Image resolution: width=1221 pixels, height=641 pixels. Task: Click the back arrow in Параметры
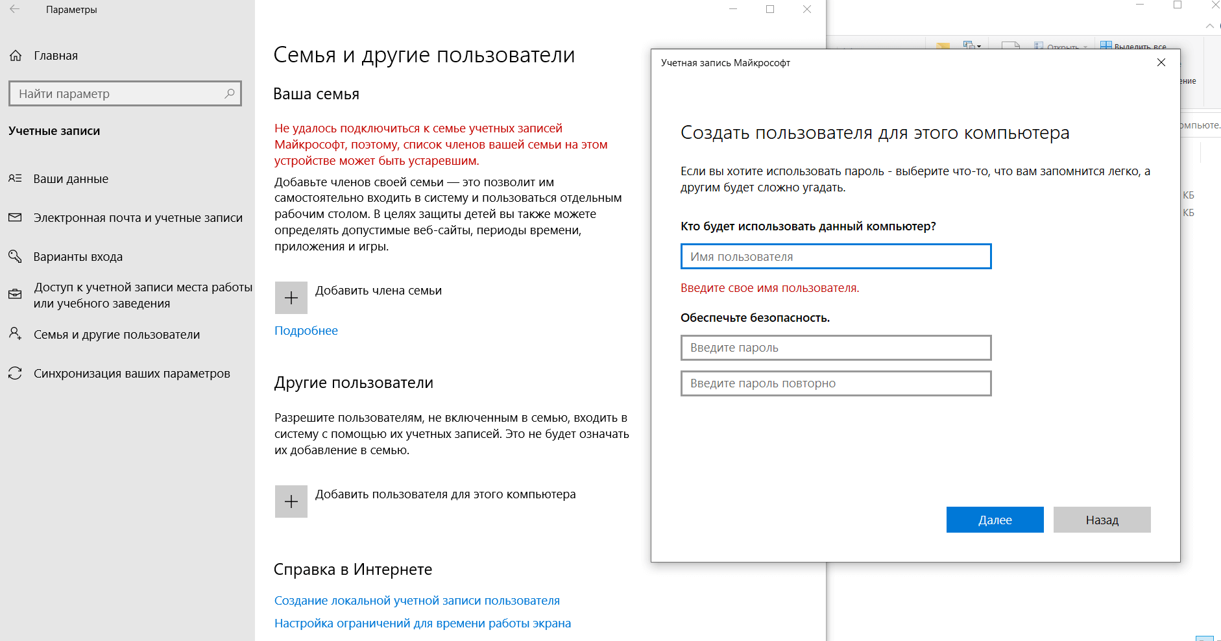tap(15, 10)
